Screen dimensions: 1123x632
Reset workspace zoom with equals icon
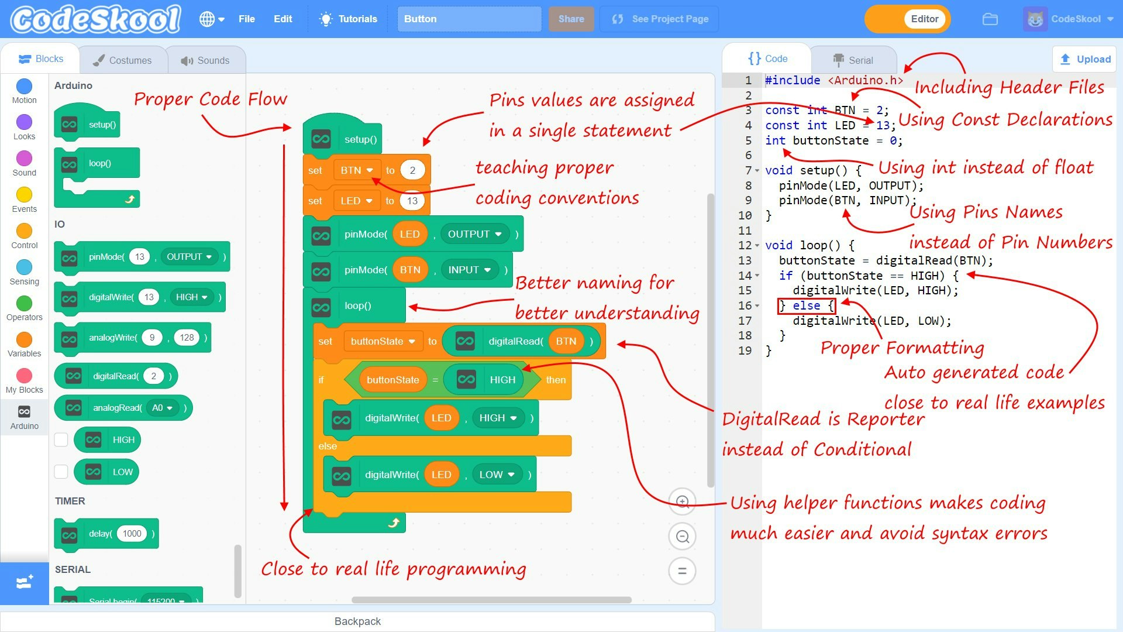tap(682, 571)
